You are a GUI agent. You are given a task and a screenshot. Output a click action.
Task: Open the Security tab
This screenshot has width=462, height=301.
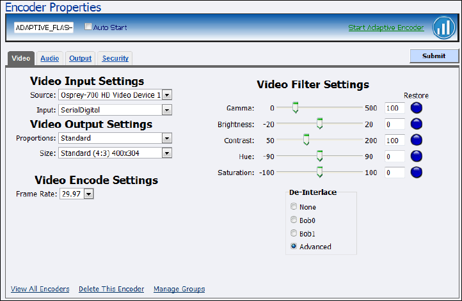coord(115,58)
